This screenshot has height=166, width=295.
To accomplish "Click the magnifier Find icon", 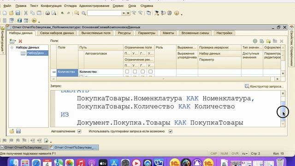I will (84, 13).
